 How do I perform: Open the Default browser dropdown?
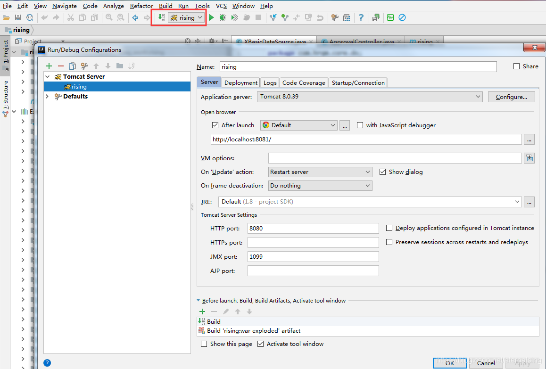[299, 125]
